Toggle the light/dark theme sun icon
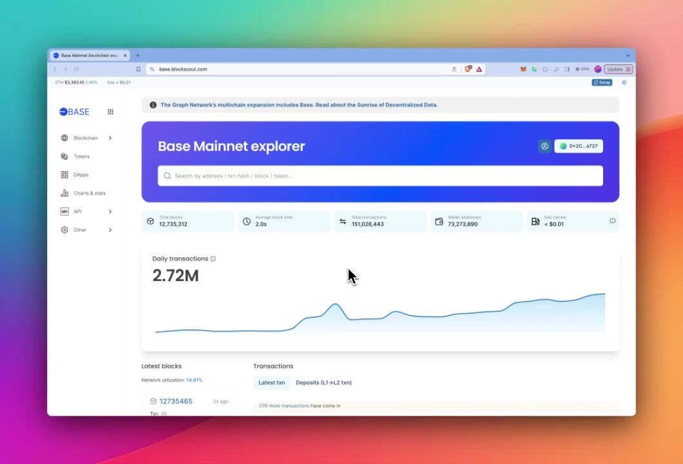 [x=624, y=82]
